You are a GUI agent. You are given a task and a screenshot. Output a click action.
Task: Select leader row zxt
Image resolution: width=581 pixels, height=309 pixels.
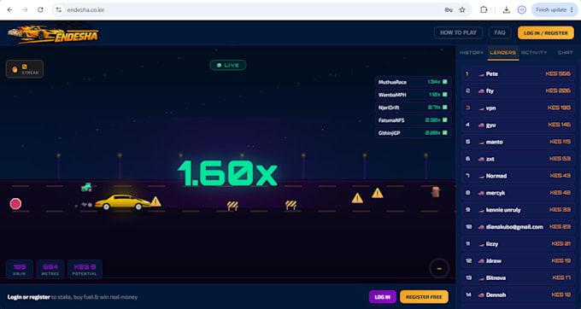tap(518, 159)
